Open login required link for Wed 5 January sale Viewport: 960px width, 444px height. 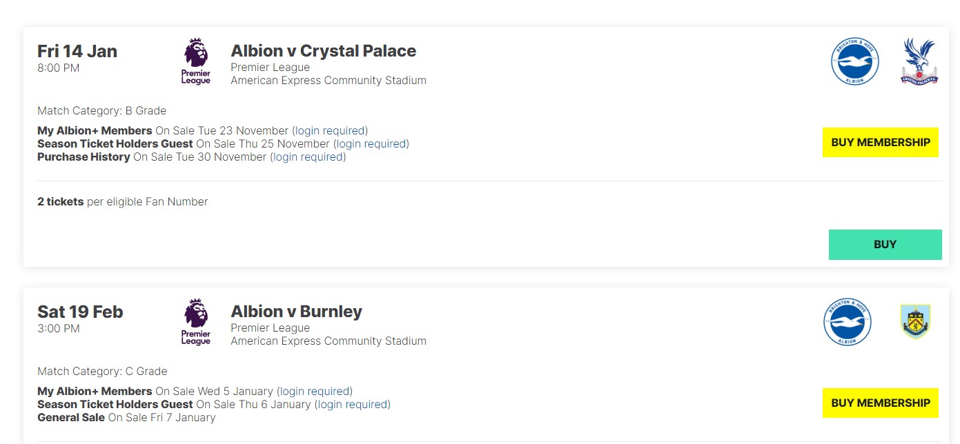pos(315,391)
